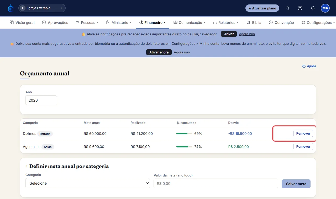The height and width of the screenshot is (199, 336).
Task: Expand the Comunicação menu chevron
Action: [204, 23]
